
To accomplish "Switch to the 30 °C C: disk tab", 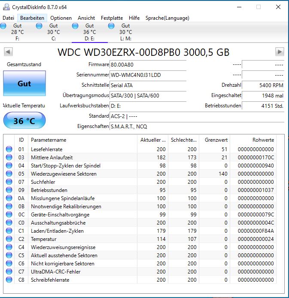I will pos(54,32).
